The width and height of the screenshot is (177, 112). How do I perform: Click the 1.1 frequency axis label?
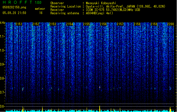(x=2, y=37)
